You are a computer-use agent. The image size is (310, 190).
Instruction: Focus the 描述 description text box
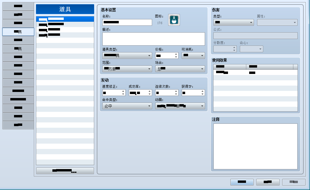click(x=154, y=39)
